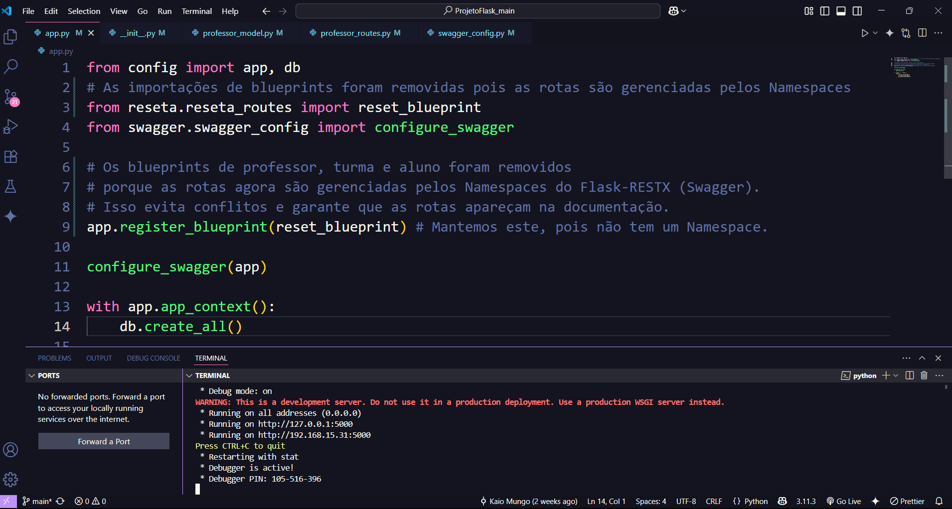Image resolution: width=952 pixels, height=509 pixels.
Task: Click Spaces: 4 indentation setting
Action: (x=650, y=502)
